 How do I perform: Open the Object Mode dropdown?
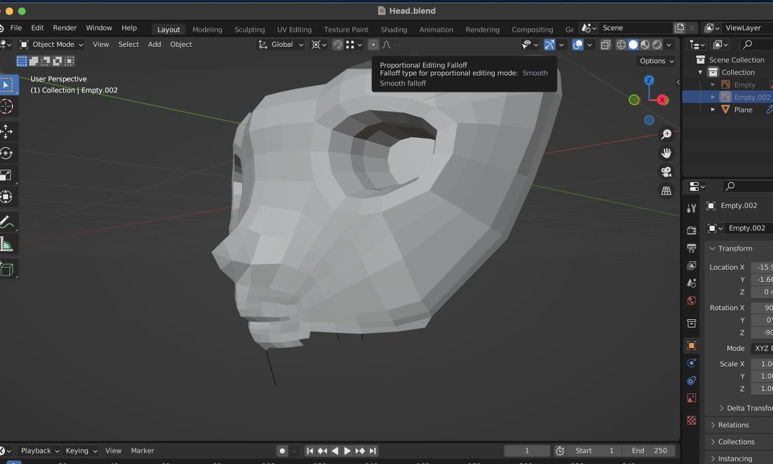52,44
